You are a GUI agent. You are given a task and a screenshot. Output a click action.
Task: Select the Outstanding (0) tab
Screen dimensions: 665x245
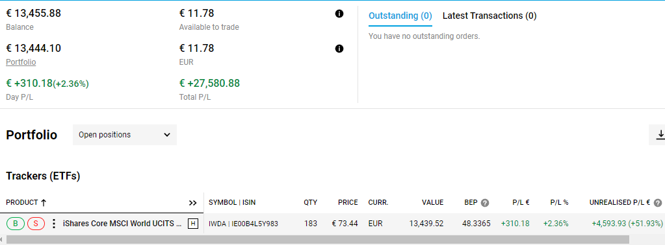(400, 16)
